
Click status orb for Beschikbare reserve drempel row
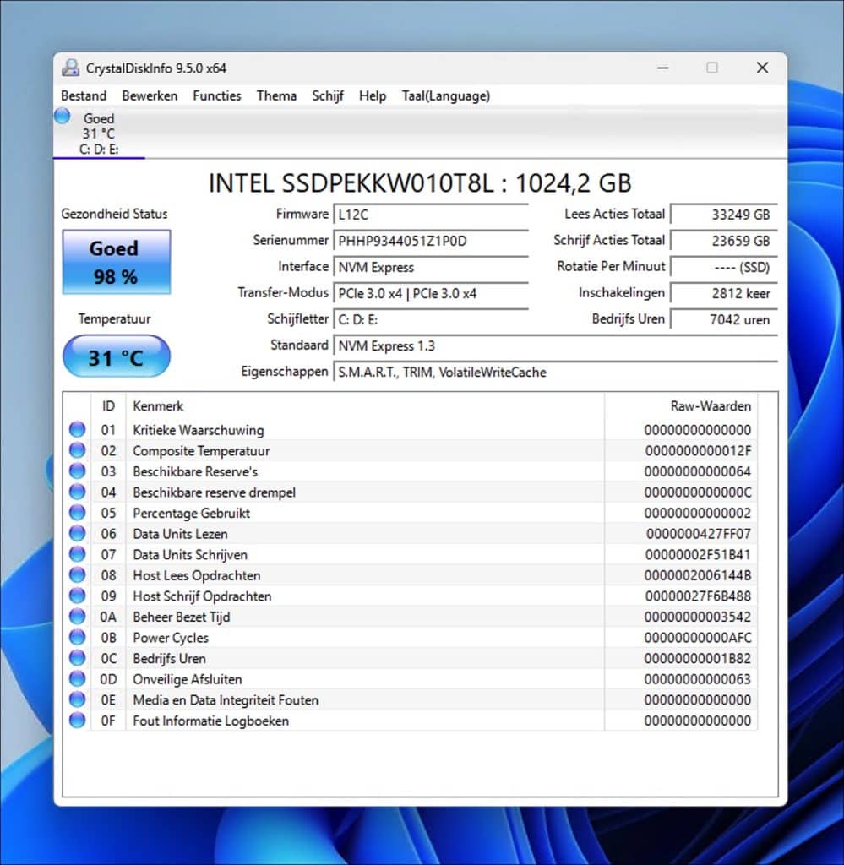click(x=77, y=492)
